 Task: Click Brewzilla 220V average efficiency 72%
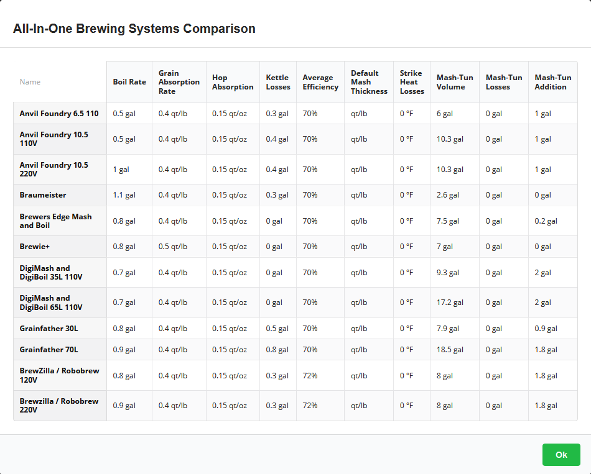pyautogui.click(x=310, y=406)
